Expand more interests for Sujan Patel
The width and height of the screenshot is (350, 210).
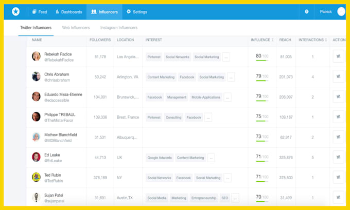click(x=235, y=198)
